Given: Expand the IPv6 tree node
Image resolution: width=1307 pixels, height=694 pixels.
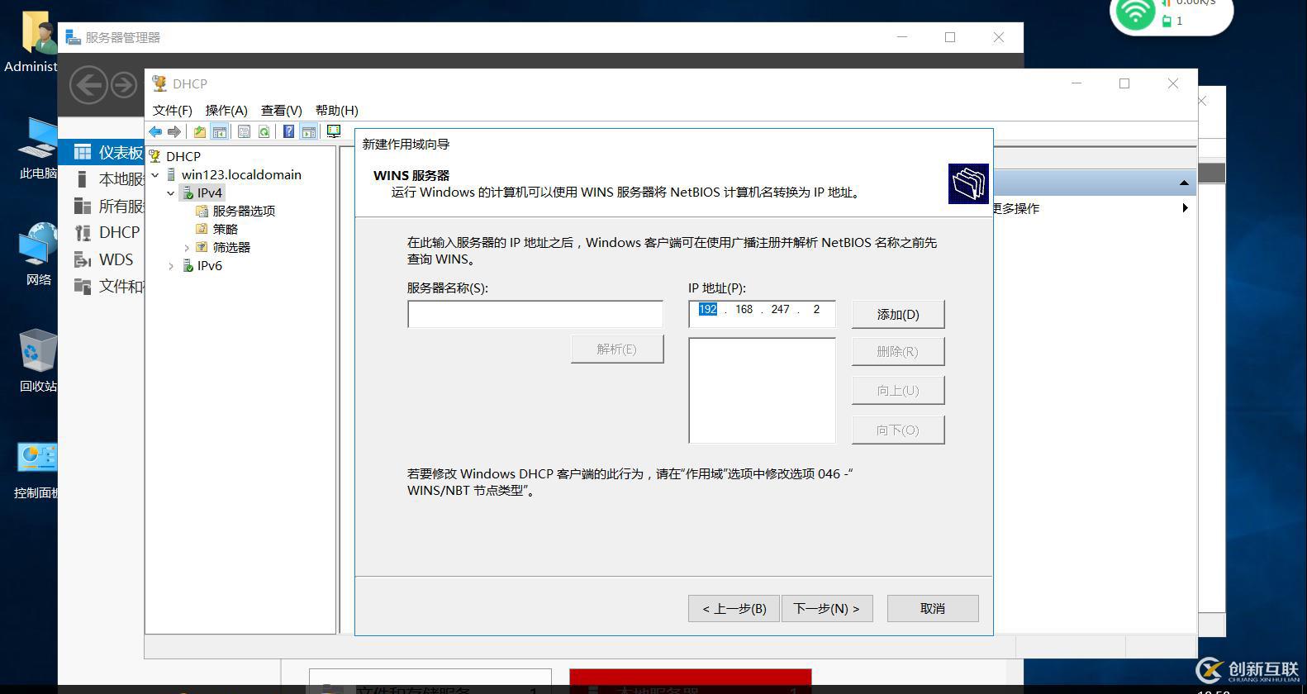Looking at the screenshot, I should (x=170, y=265).
